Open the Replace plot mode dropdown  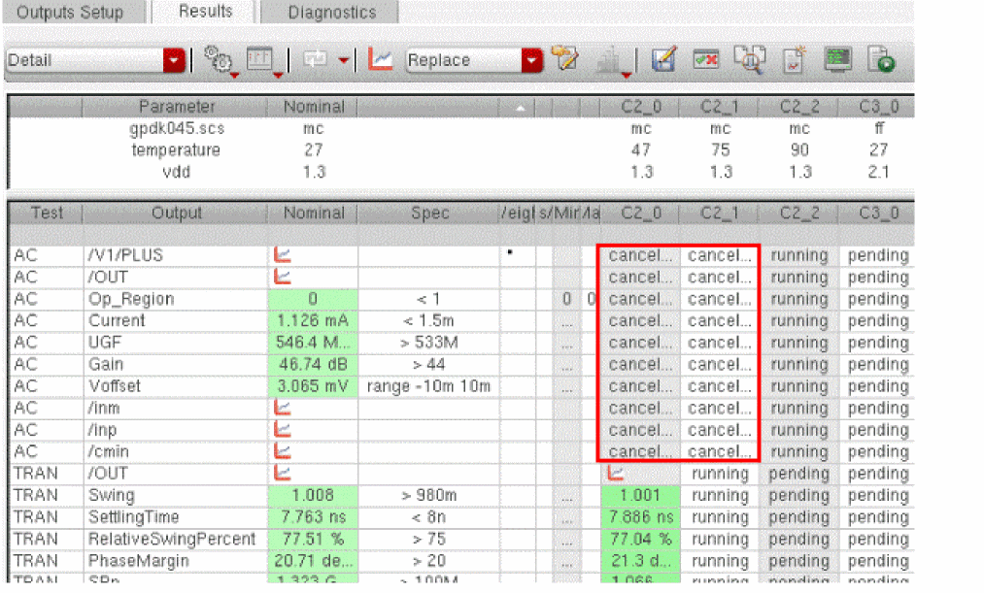pyautogui.click(x=531, y=60)
